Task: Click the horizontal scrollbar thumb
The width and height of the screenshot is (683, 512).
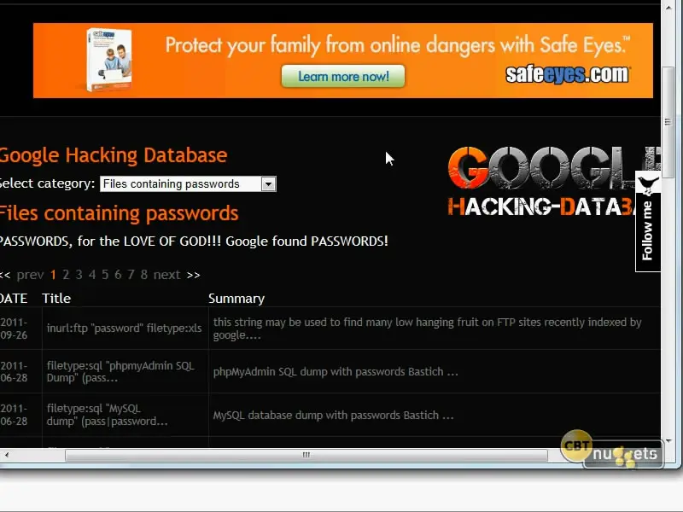Action: 306,455
